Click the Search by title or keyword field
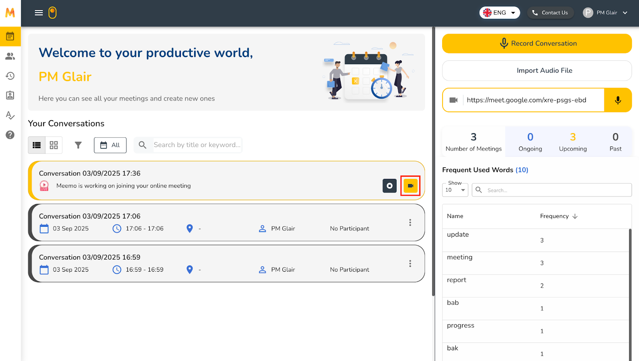This screenshot has height=361, width=639. point(197,145)
